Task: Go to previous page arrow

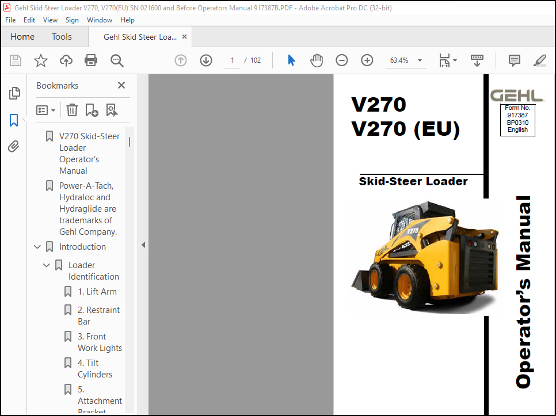Action: pyautogui.click(x=181, y=60)
